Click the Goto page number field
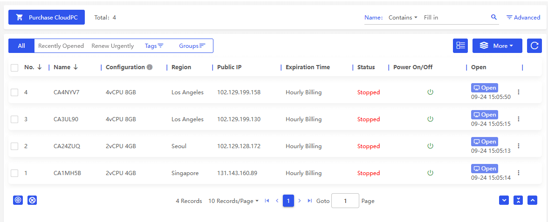548x222 pixels. point(345,201)
